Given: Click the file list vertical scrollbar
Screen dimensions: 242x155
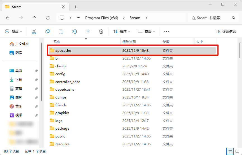Looking at the screenshot, I should [240, 50].
